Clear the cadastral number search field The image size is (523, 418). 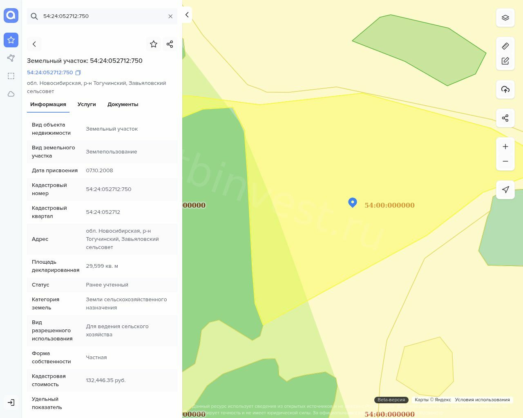click(170, 16)
